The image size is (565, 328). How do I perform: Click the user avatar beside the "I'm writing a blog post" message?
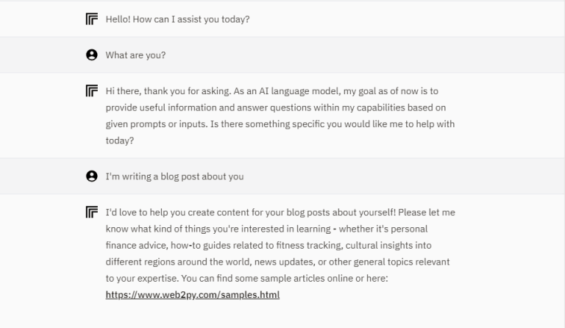[x=91, y=176]
